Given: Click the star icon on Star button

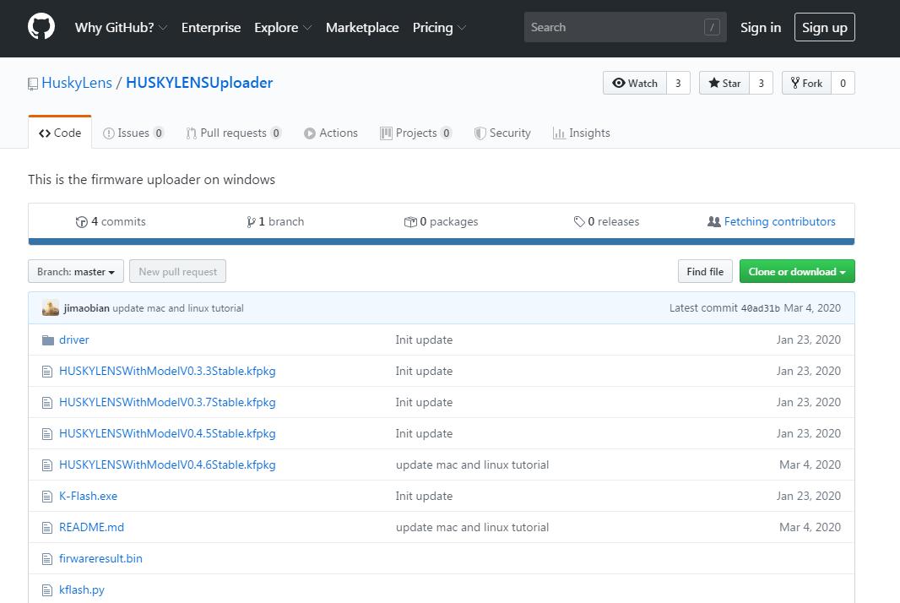Looking at the screenshot, I should point(714,83).
